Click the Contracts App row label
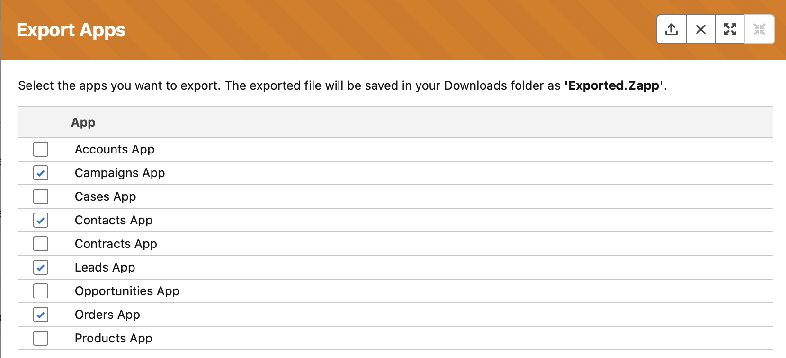Viewport: 786px width, 358px height. [116, 244]
